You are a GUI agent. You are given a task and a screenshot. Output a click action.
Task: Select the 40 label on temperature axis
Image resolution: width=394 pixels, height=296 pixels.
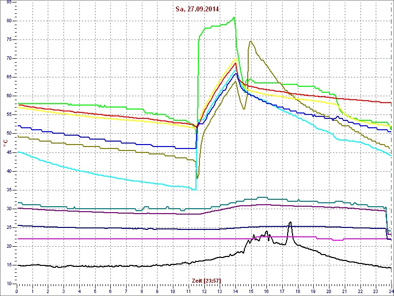click(x=8, y=171)
